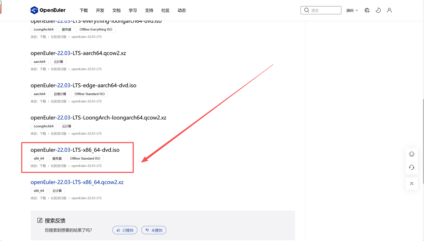Click 云计算 tag under LoongArch-loongarch64.qcow2.xz
The height and width of the screenshot is (241, 424).
pos(67,126)
